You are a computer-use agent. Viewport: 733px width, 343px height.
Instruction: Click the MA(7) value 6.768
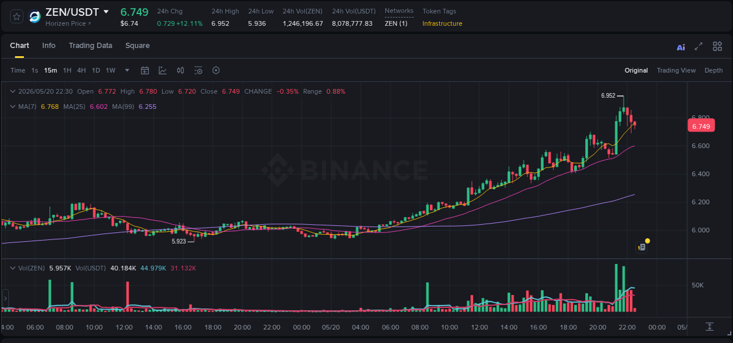point(49,107)
